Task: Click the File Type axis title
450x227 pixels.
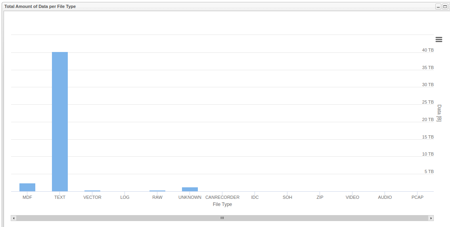Action: [222, 204]
